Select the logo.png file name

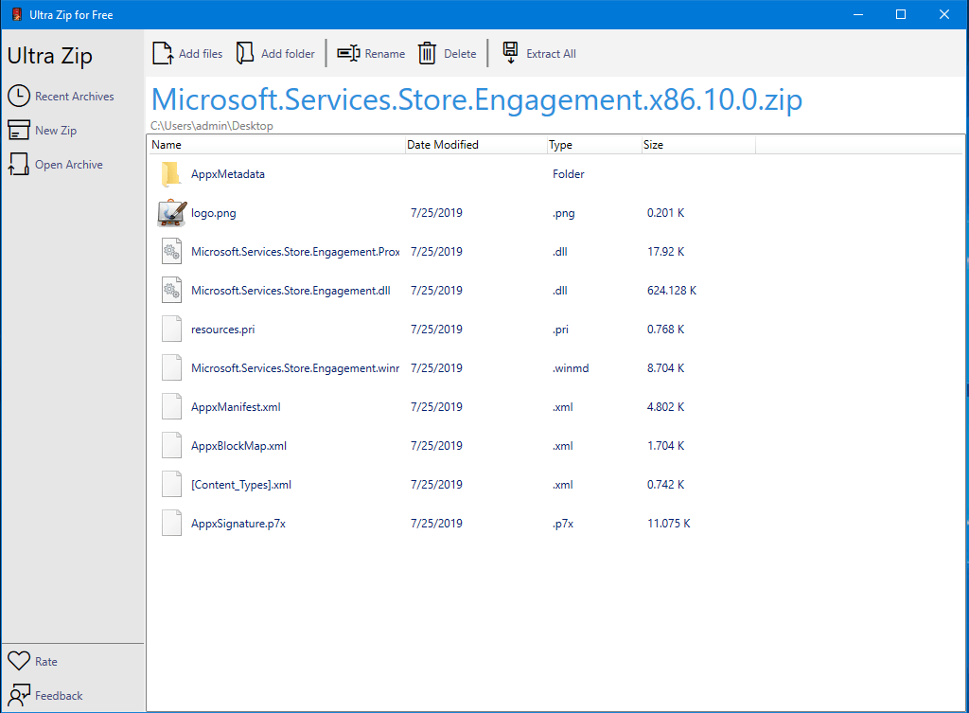coord(214,213)
